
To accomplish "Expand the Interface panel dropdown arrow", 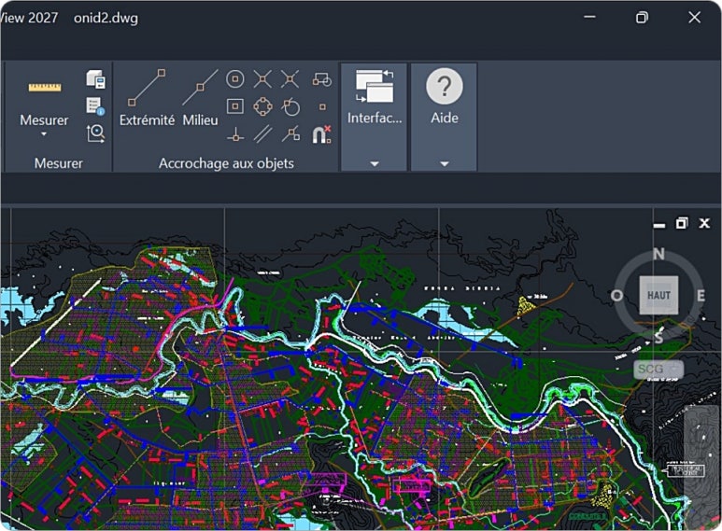I will click(x=375, y=164).
